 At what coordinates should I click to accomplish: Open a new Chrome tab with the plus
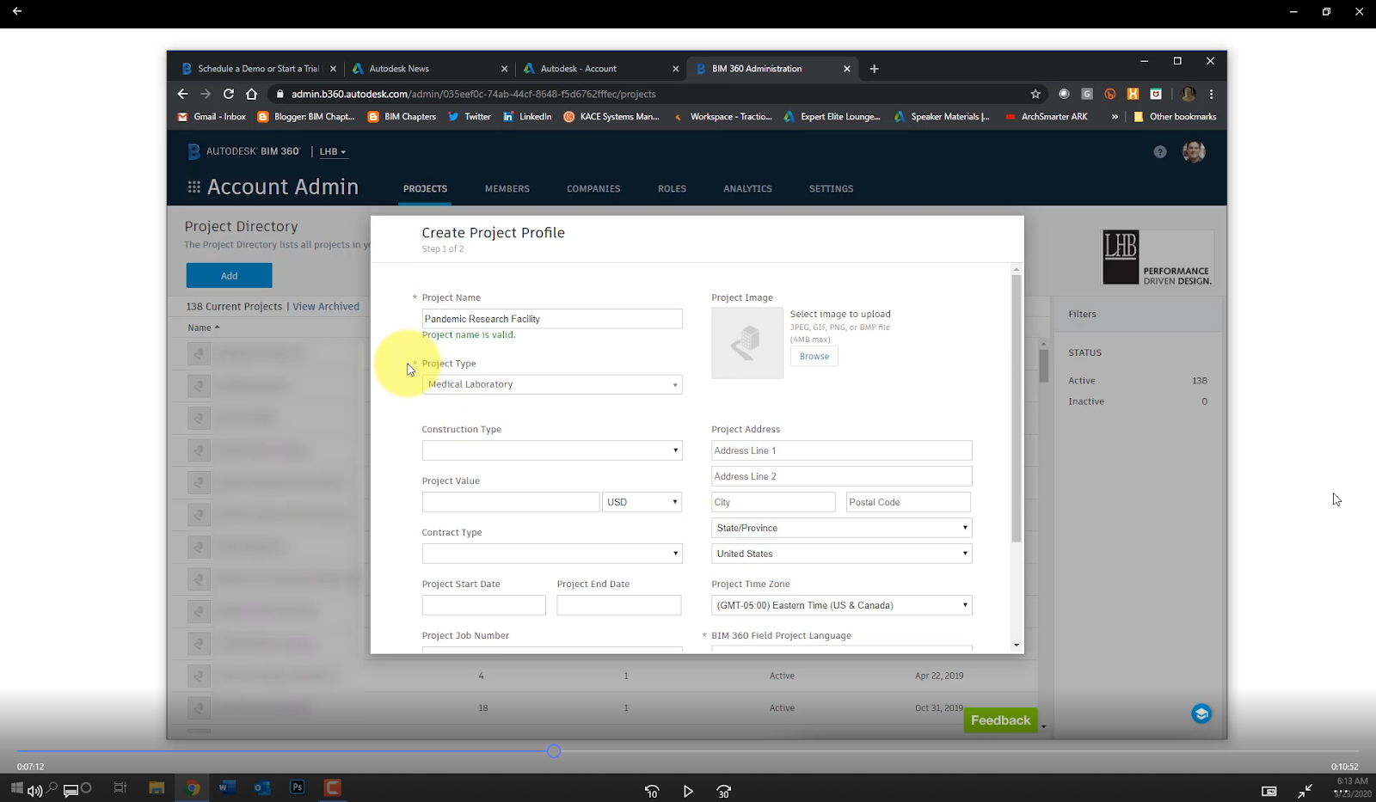pos(875,69)
